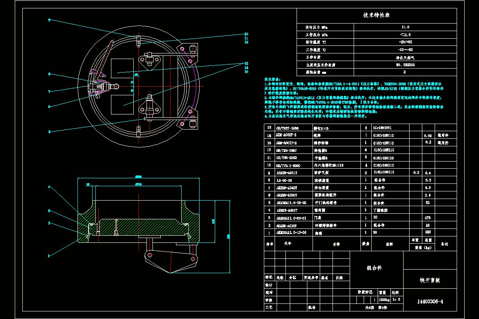Click balloon number 9 leader label
Screen dimensions: 479x319
coord(49,20)
